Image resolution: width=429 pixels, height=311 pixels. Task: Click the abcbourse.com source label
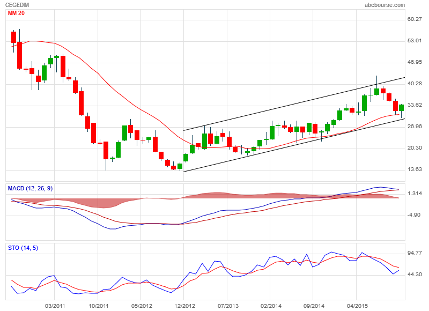(x=384, y=5)
